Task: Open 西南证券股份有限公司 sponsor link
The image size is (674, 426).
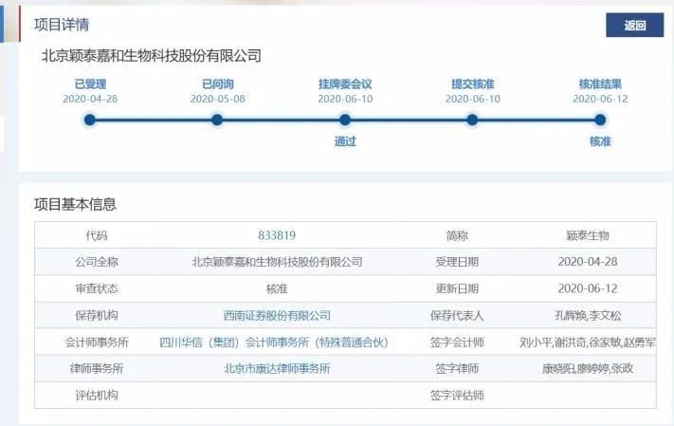Action: [x=277, y=315]
